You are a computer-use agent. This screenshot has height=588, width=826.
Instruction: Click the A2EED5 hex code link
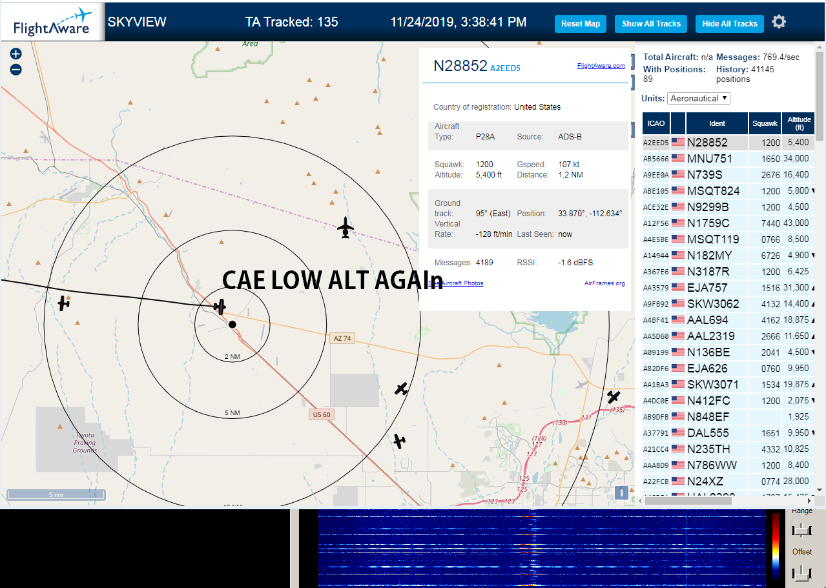[505, 68]
